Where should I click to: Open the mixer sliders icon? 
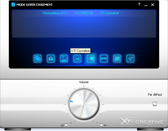point(130,59)
